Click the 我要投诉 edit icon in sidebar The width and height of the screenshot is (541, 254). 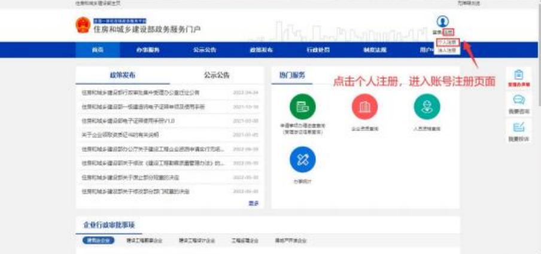[519, 127]
